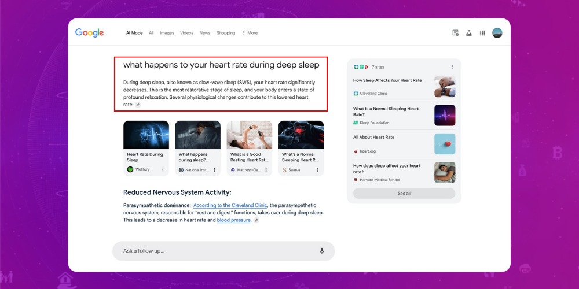The width and height of the screenshot is (579, 289).
Task: Click the Sleep Foundation favicon
Action: coord(356,123)
